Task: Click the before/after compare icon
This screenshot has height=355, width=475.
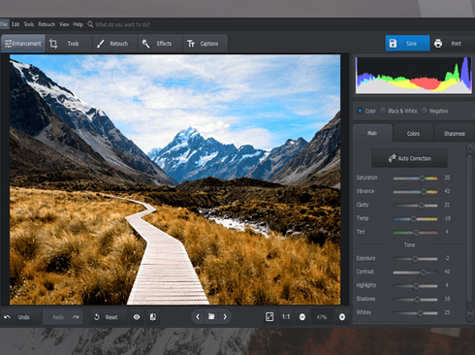Action: (x=153, y=317)
